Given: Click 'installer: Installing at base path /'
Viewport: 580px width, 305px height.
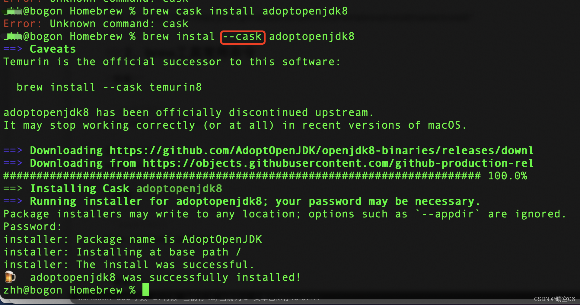Looking at the screenshot, I should pyautogui.click(x=122, y=252).
